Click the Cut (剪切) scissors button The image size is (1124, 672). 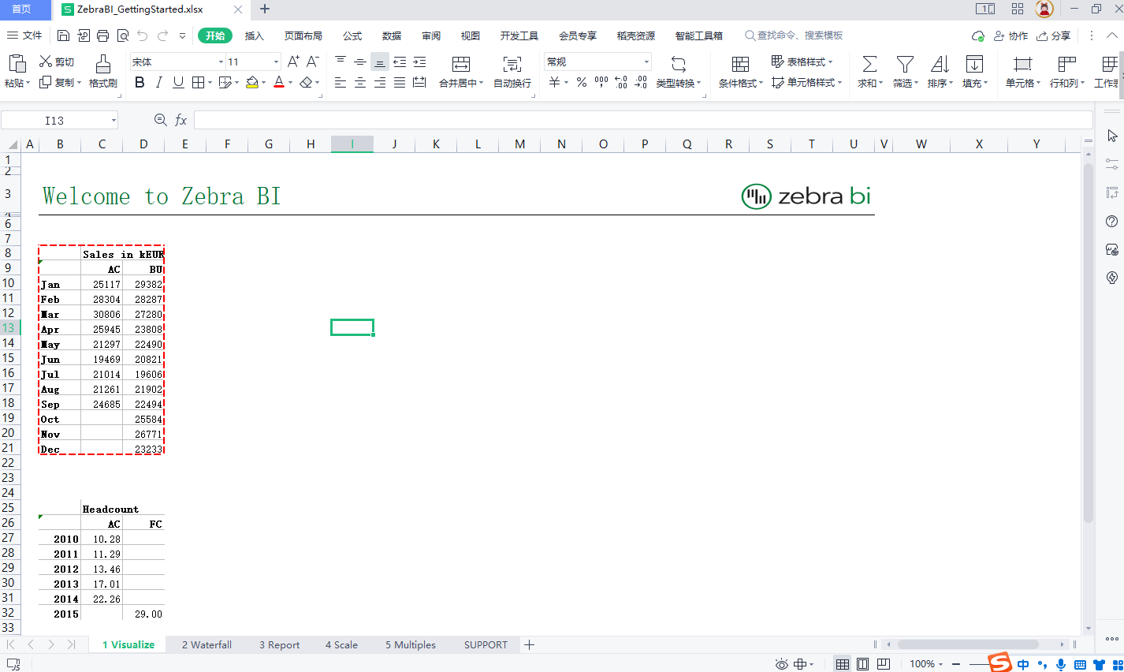pos(57,62)
